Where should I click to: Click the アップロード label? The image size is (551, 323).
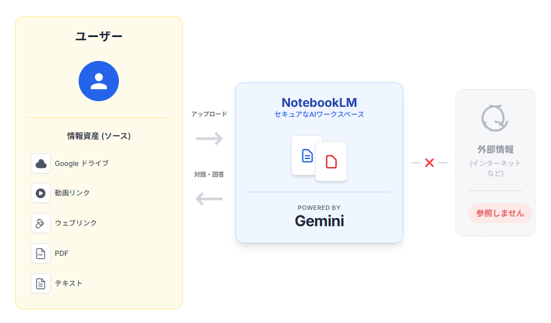point(209,114)
